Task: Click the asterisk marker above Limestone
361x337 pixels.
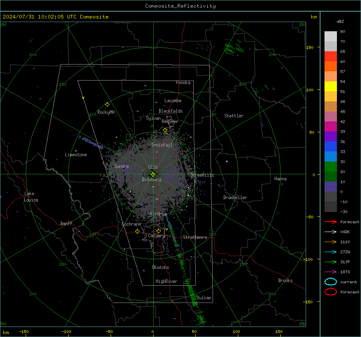Action: click(76, 151)
